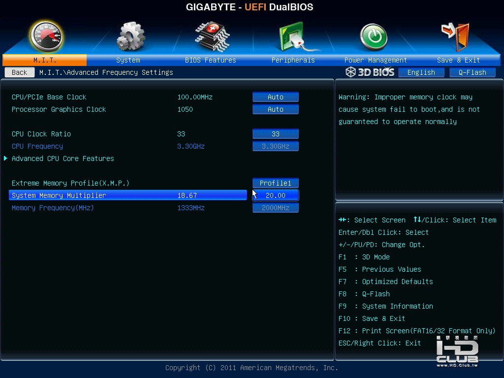Switch to the System tab
Viewport: 504px width, 378px height.
point(128,60)
